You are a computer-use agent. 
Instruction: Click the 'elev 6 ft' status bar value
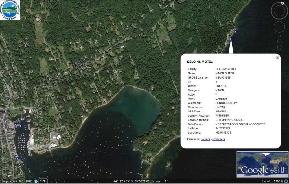162,181
